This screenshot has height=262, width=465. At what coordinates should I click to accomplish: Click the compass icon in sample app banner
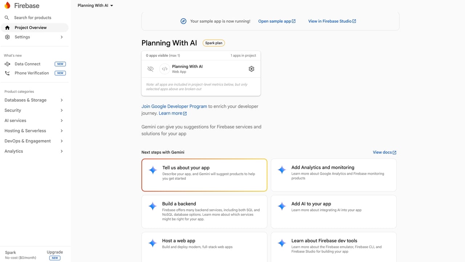click(183, 21)
